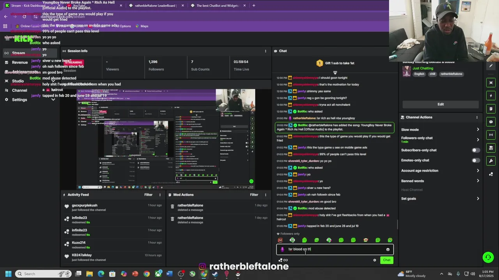Viewport: 499px width, 280px height.
Task: Click the Edit stream info button
Action: tap(441, 104)
